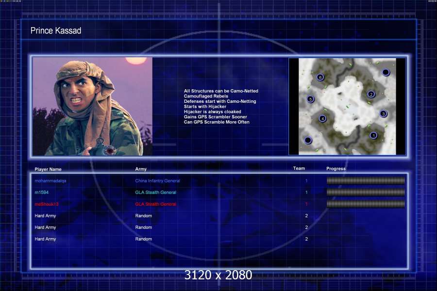Click the China Infantry General army entry

[x=157, y=181]
